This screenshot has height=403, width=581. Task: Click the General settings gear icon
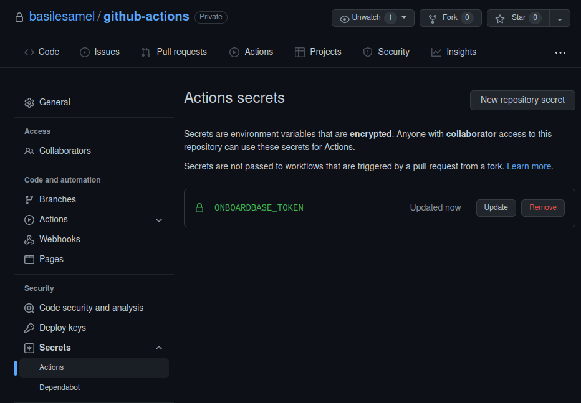29,103
